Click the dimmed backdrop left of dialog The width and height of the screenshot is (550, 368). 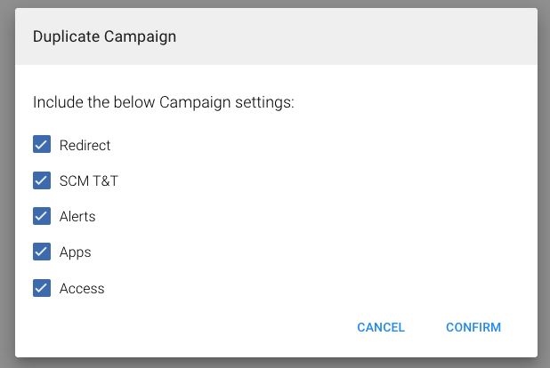point(7,178)
